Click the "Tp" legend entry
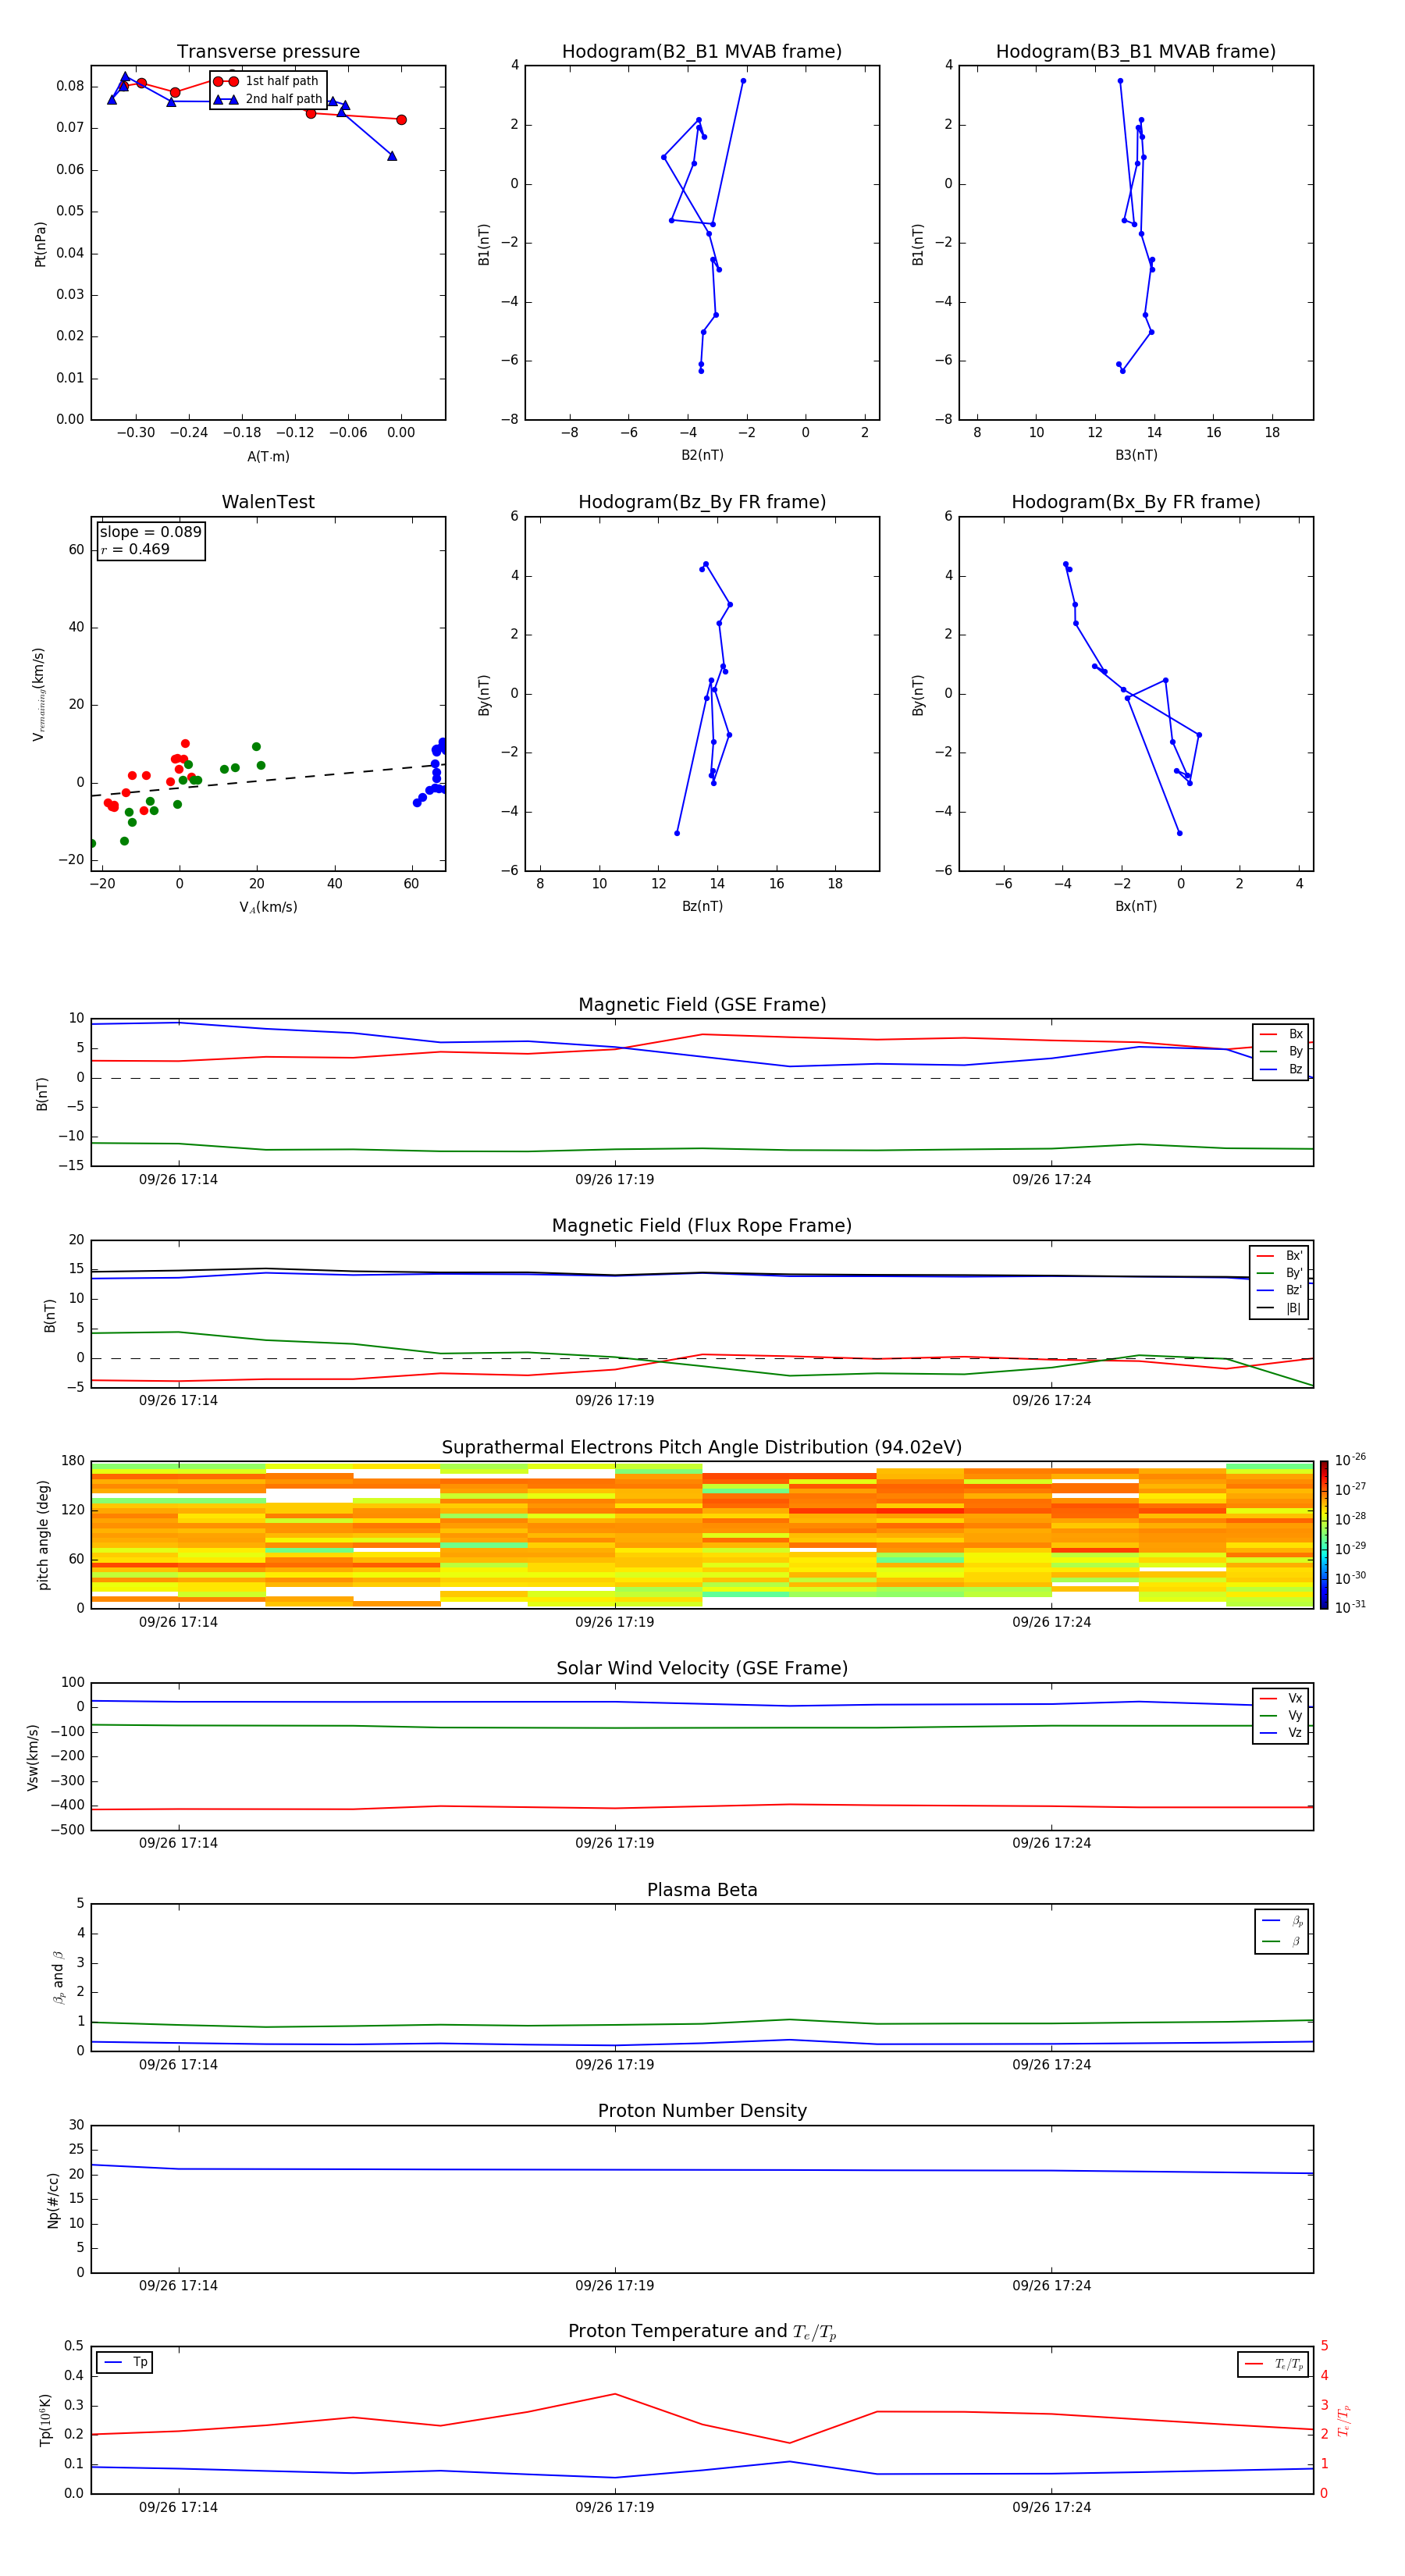Viewport: 1405px width, 2576px height. pos(126,2362)
